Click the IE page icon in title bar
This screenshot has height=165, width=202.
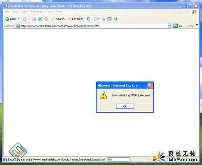[5, 6]
